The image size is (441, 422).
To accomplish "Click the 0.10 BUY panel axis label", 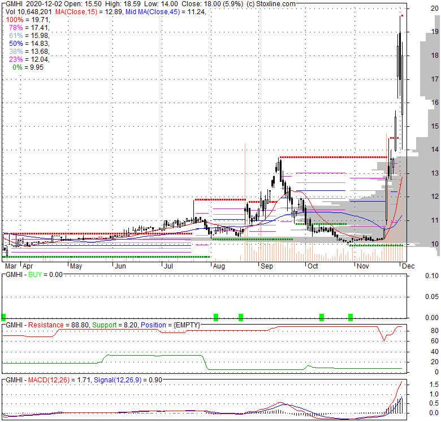I will click(x=432, y=276).
